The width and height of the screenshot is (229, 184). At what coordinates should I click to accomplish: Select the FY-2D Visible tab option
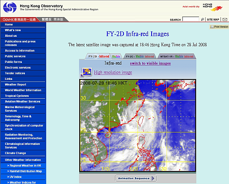tap(116, 57)
